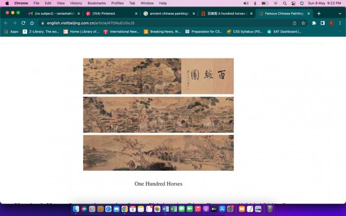Open the Preparation for CS... bookmark
346x216 pixels.
coord(204,32)
